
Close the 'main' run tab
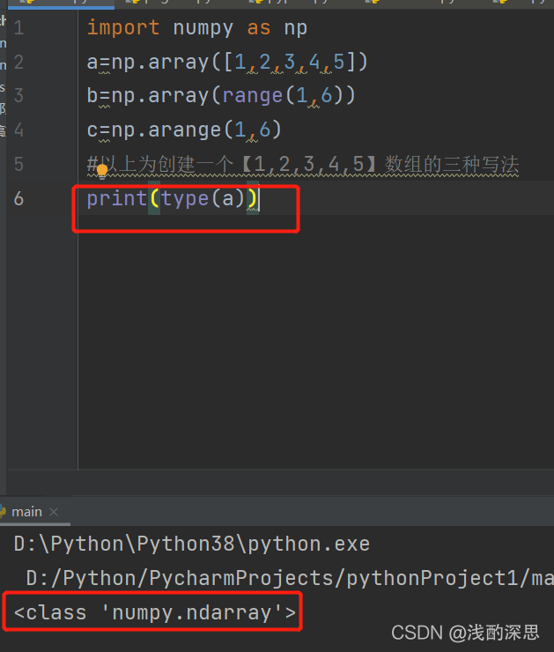point(54,512)
